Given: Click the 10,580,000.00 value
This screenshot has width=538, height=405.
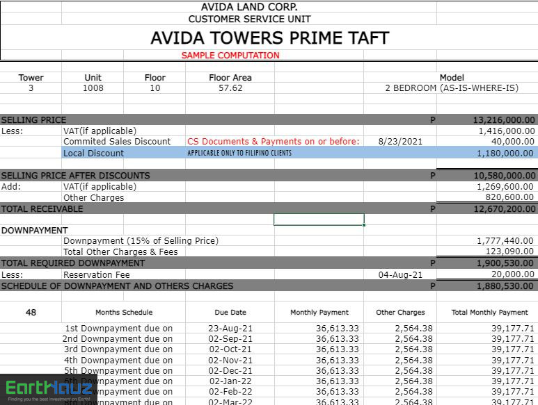Looking at the screenshot, I should click(505, 175).
